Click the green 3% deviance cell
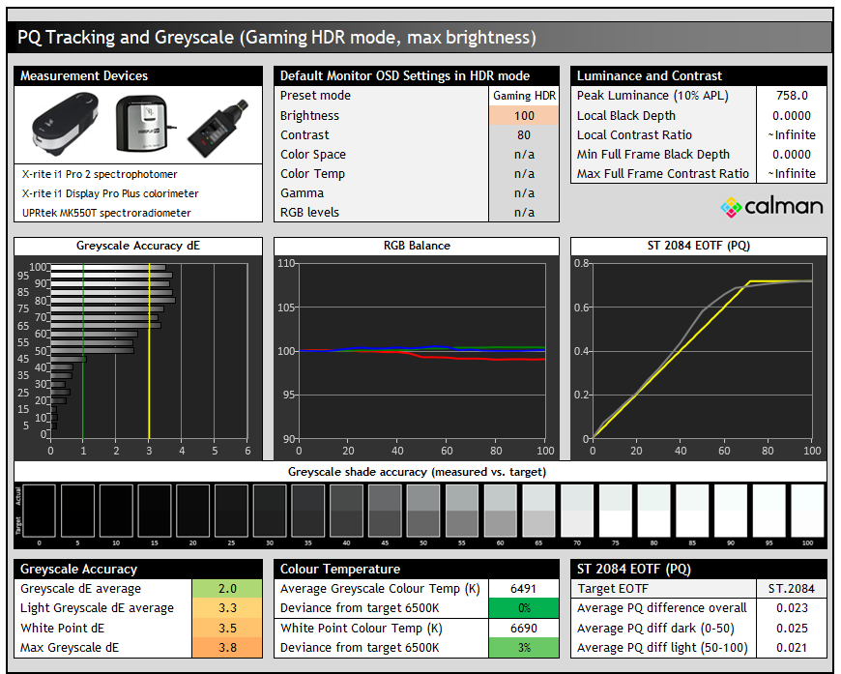Image resolution: width=841 pixels, height=674 pixels. [521, 647]
